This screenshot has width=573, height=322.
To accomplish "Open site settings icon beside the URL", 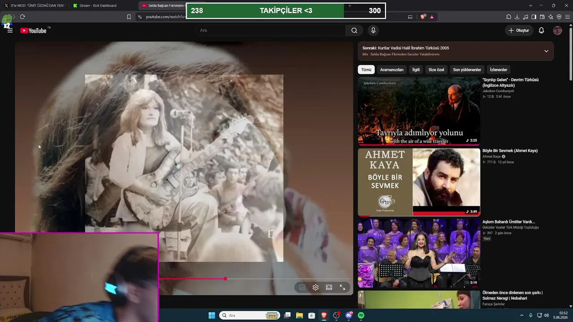I will point(140,17).
